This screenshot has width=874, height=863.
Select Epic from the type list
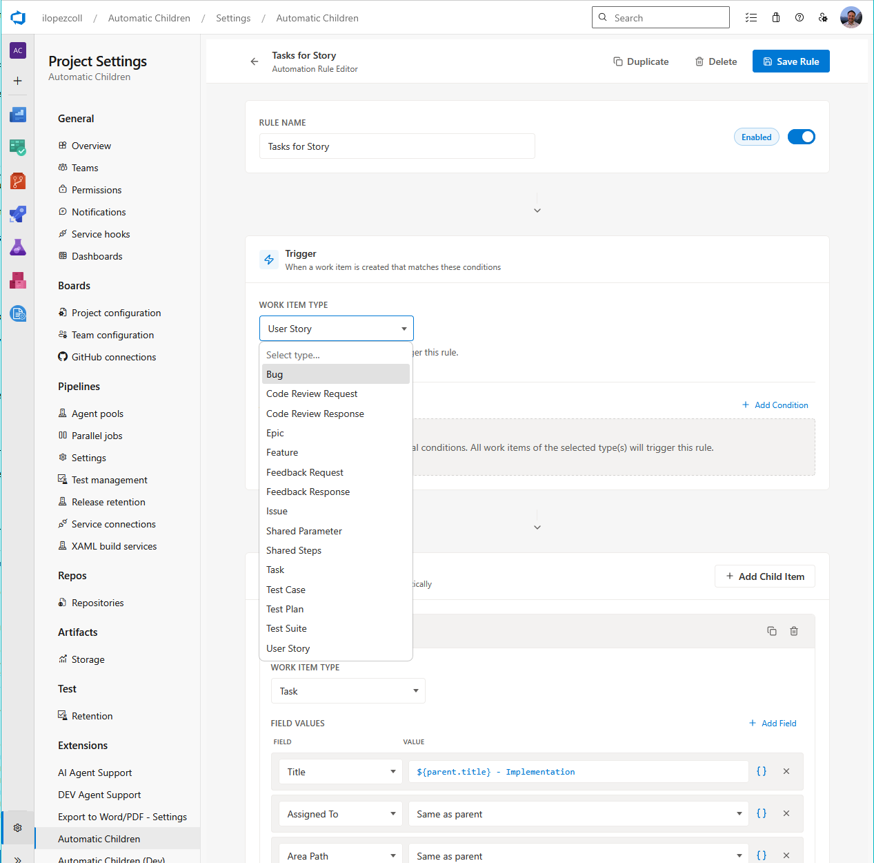pos(275,433)
